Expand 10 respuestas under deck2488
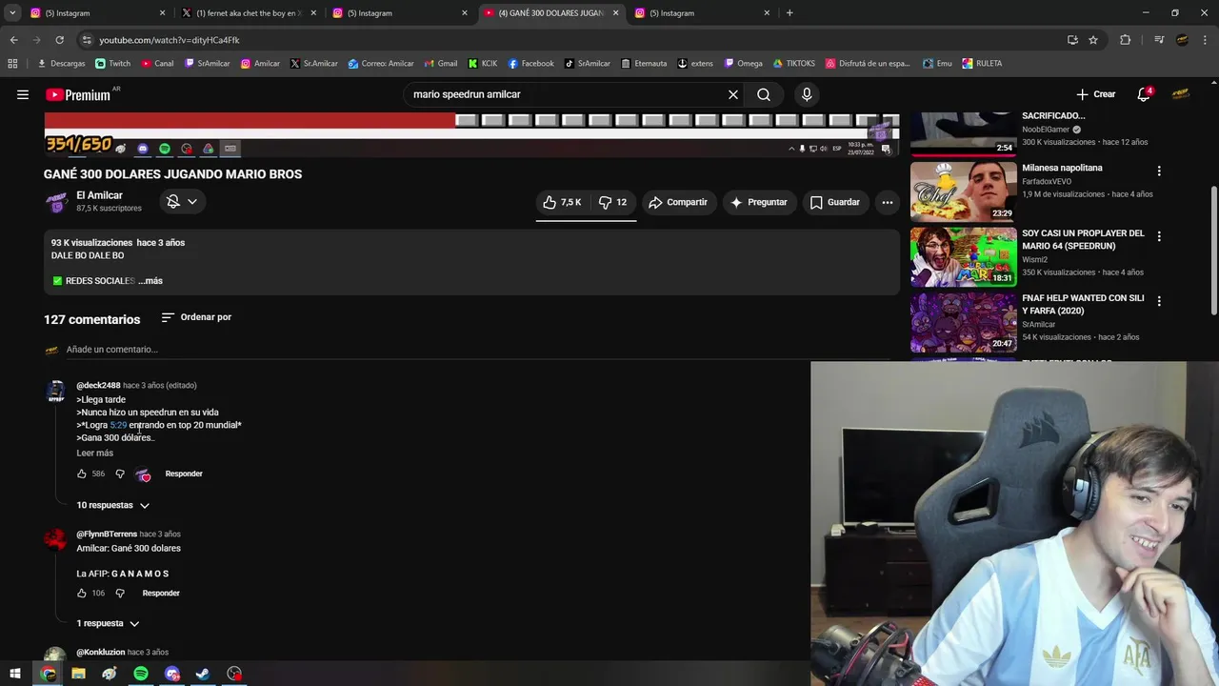This screenshot has height=686, width=1219. tap(112, 505)
